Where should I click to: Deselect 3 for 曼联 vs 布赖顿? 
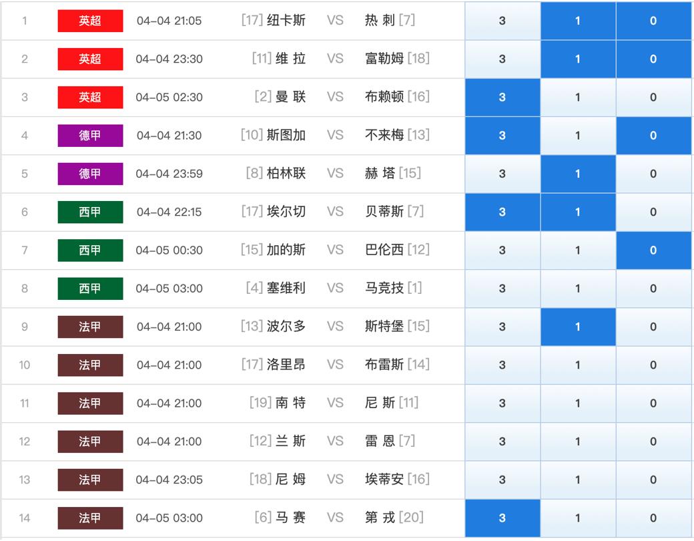[502, 98]
